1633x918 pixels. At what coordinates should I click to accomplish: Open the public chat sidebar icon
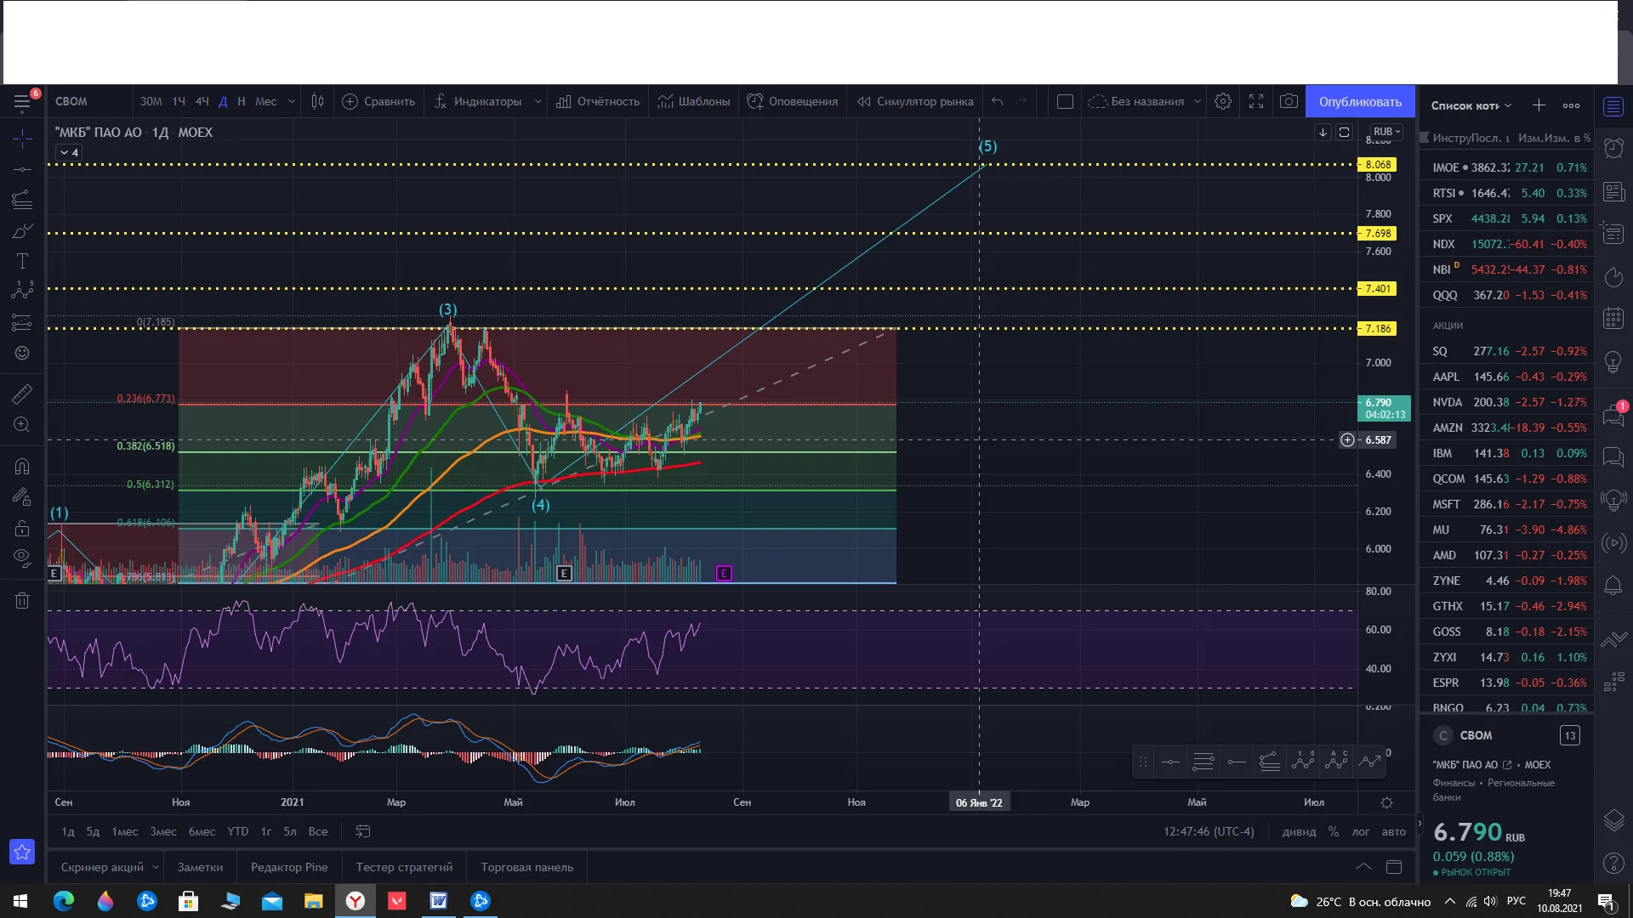point(1613,415)
